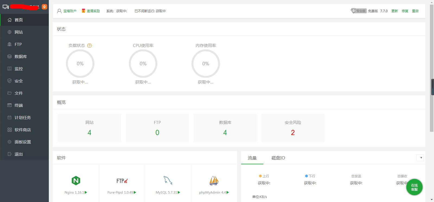
Task: Open the 安全风险 overview card
Action: pos(293,128)
